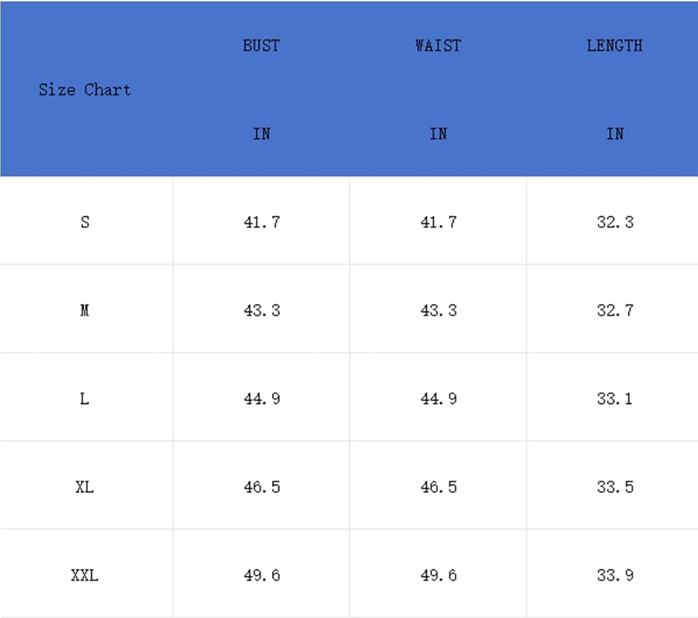Click the L length value 33.1
The width and height of the screenshot is (698, 618).
click(x=615, y=399)
